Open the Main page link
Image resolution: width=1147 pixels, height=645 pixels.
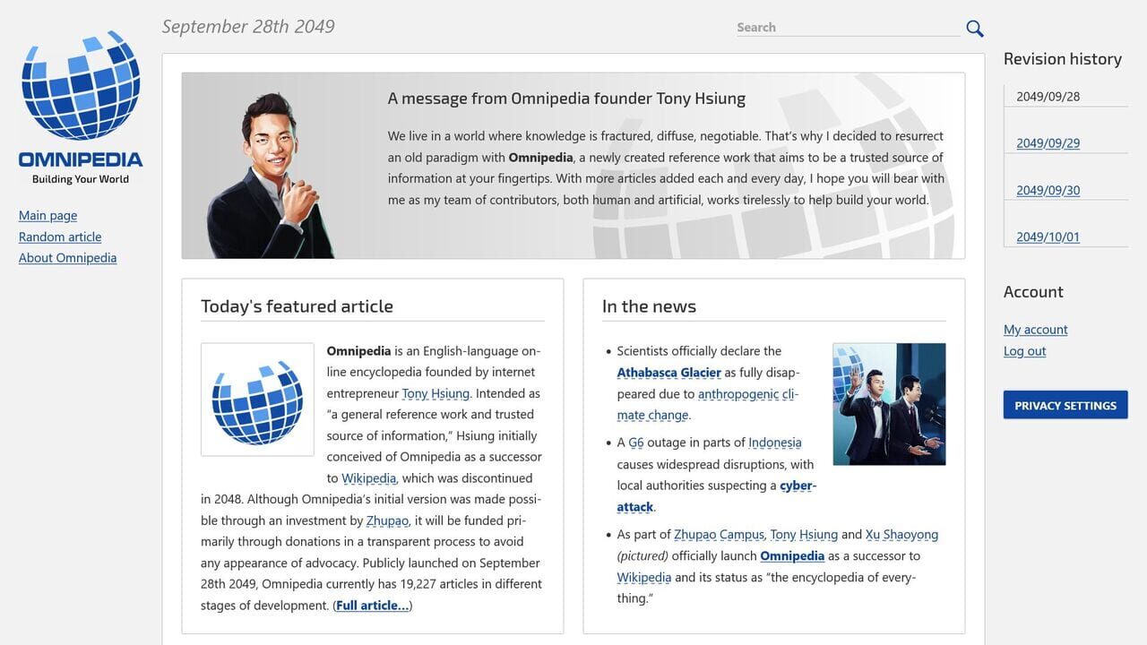47,215
